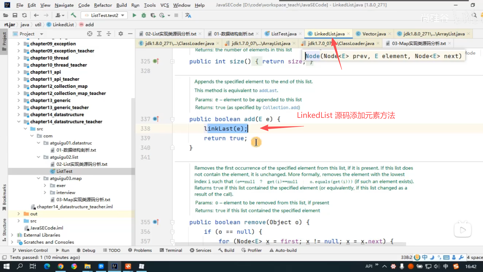This screenshot has width=483, height=272.
Task: Click Select Opened File target icon
Action: (90, 34)
